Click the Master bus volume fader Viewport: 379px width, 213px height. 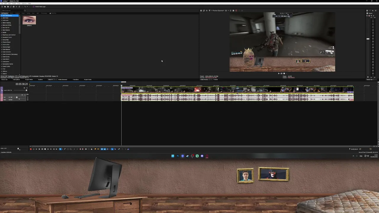368,39
